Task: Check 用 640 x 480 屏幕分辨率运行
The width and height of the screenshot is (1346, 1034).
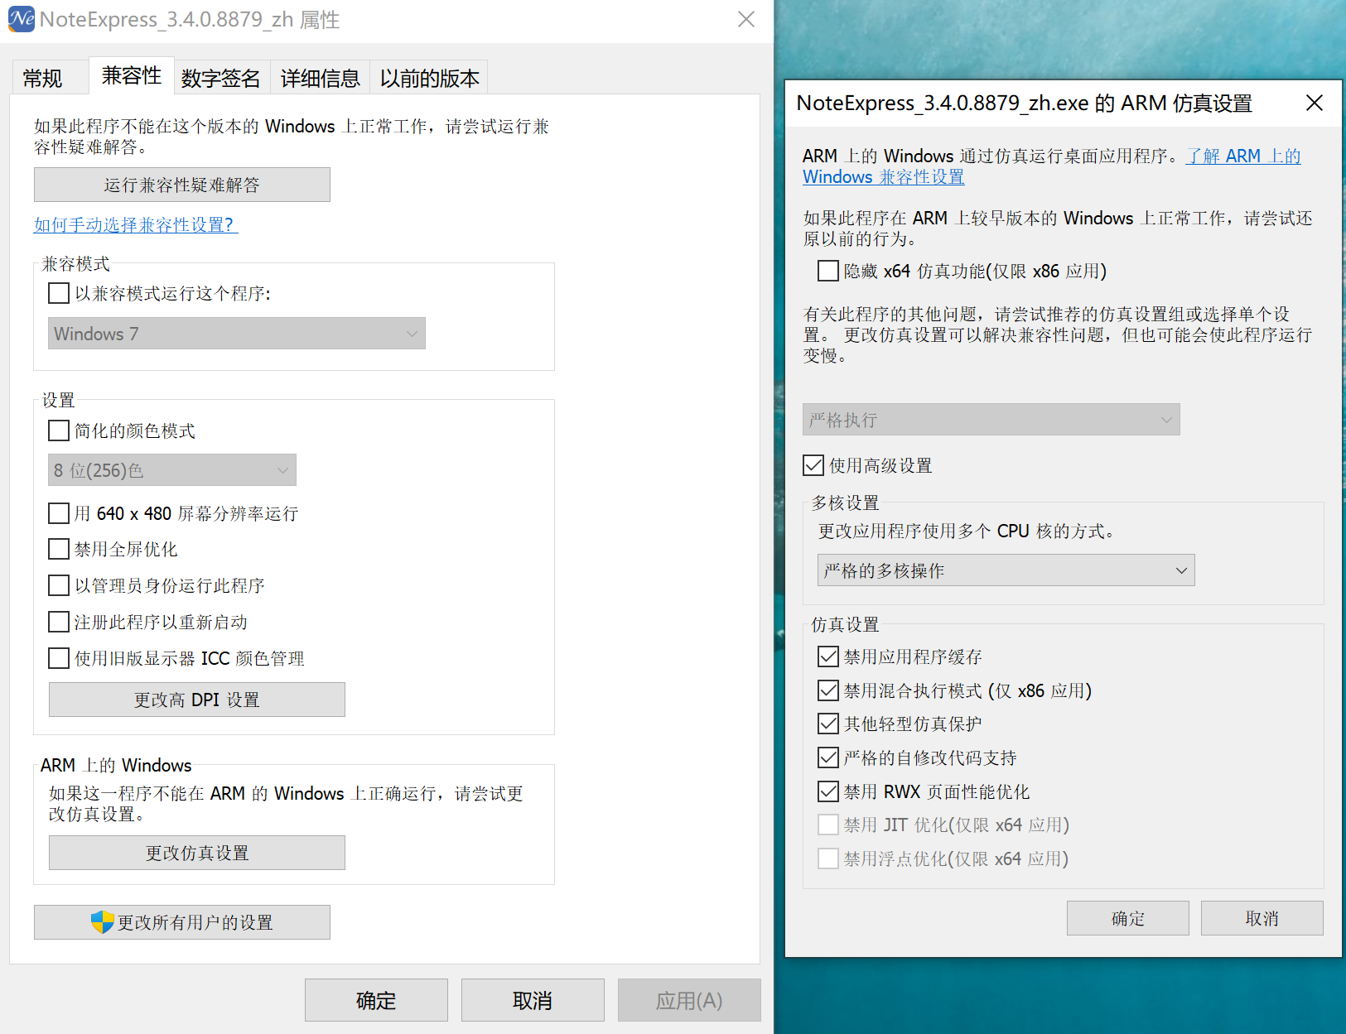Action: coord(59,513)
